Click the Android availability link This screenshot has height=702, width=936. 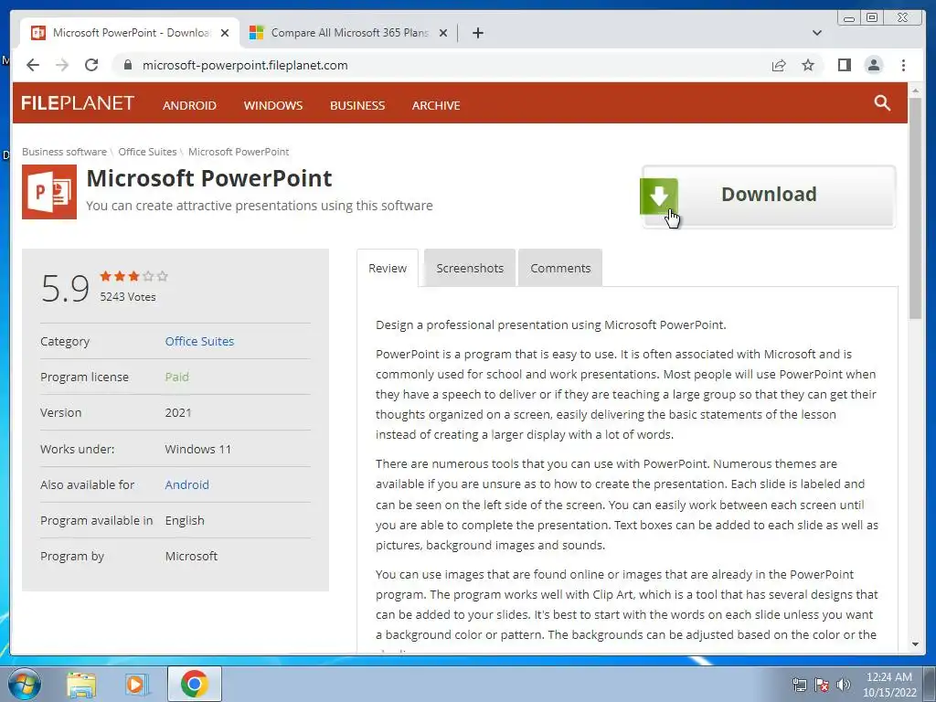click(186, 484)
